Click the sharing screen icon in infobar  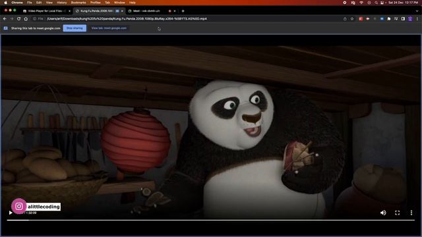coord(6,28)
